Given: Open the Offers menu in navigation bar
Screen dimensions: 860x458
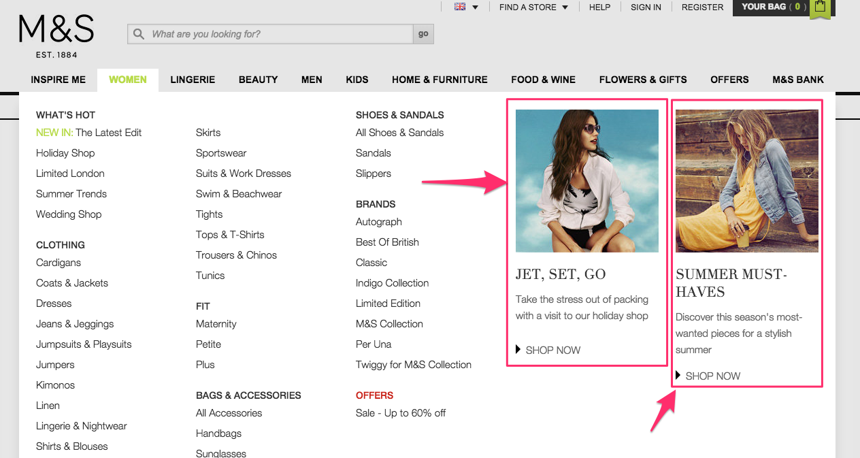Looking at the screenshot, I should click(x=729, y=80).
